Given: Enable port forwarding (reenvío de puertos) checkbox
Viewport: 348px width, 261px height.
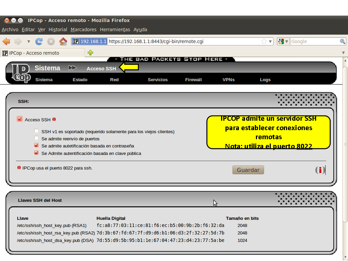Looking at the screenshot, I should tap(36, 138).
